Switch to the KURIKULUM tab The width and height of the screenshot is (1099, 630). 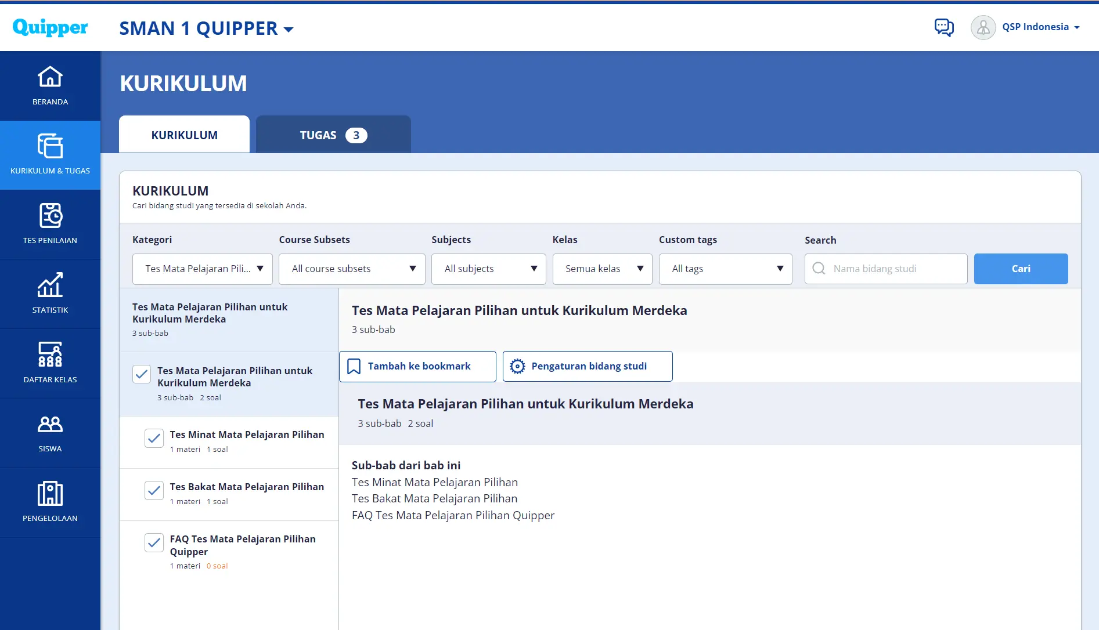pyautogui.click(x=184, y=135)
